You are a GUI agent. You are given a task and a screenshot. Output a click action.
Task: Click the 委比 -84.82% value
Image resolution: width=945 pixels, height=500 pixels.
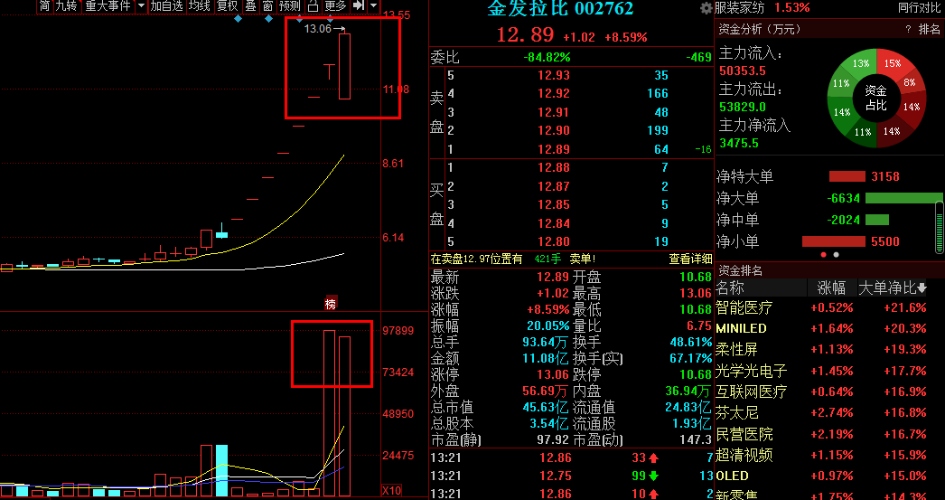click(547, 57)
